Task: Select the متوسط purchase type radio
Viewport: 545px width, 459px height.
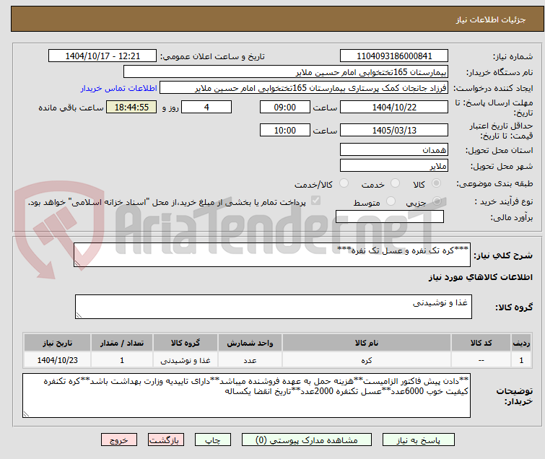Action: [391, 201]
